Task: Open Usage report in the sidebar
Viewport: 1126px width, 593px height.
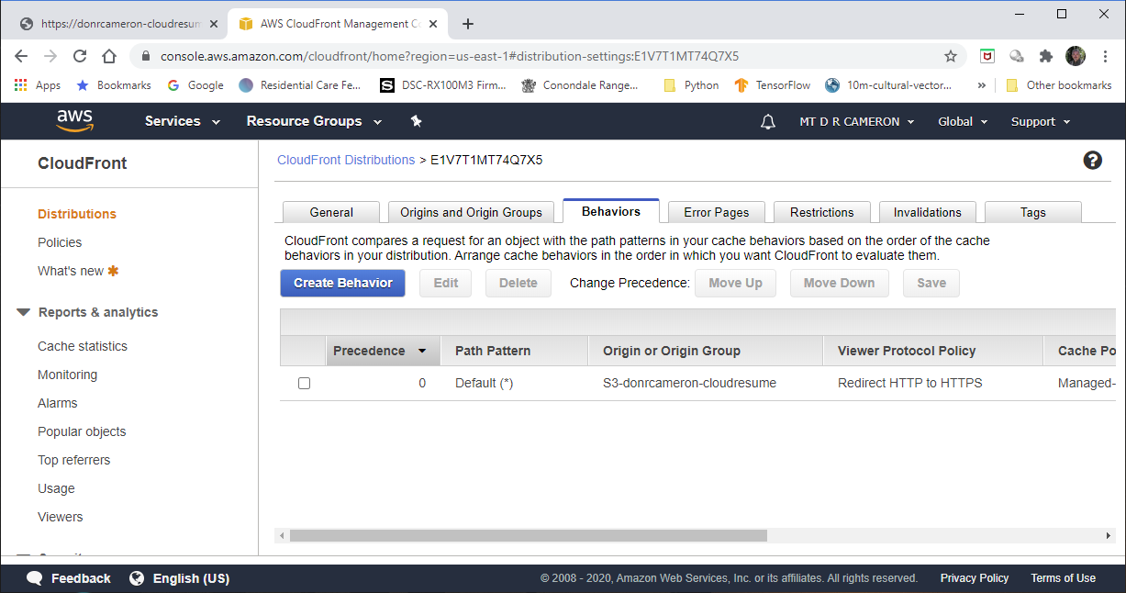Action: coord(56,488)
